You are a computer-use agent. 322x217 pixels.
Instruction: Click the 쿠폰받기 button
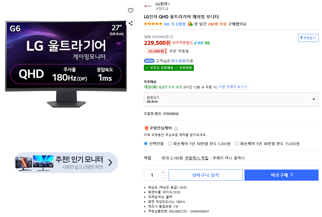point(308,38)
